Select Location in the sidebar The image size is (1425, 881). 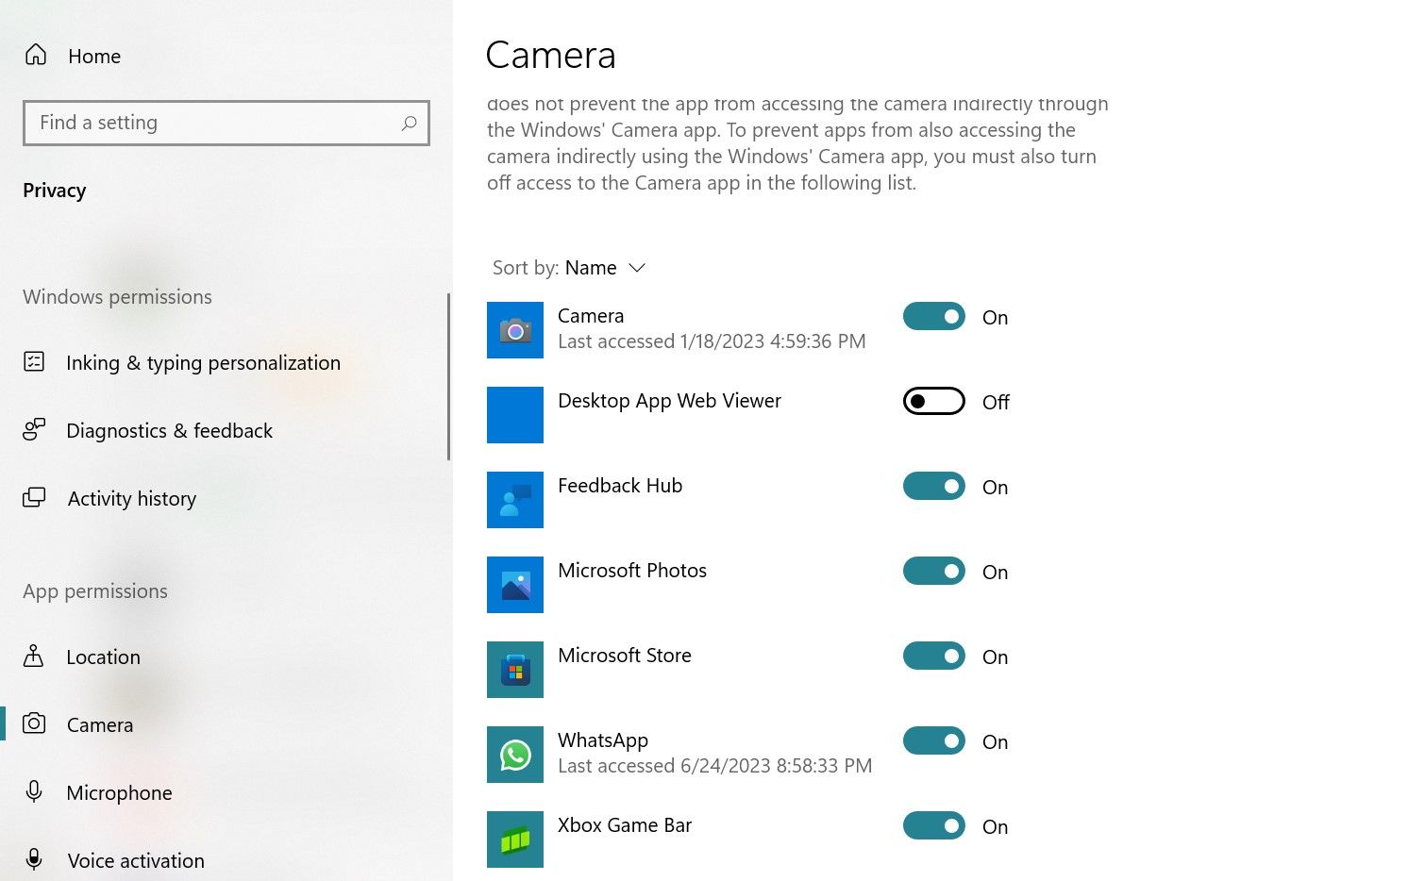[x=103, y=657]
